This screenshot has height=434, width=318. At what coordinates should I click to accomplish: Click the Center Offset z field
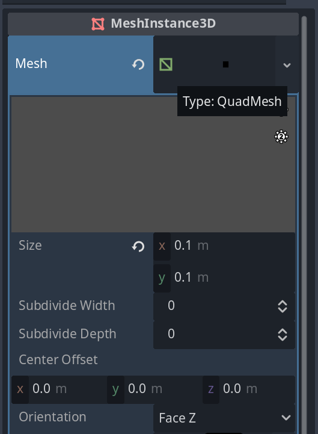249,389
